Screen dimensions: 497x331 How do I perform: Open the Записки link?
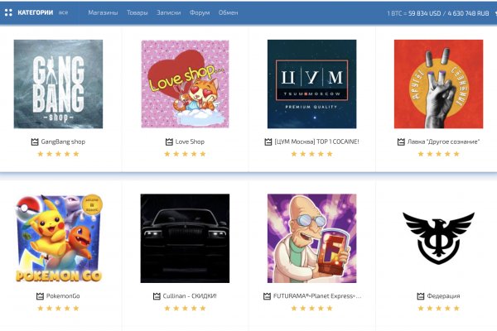168,13
